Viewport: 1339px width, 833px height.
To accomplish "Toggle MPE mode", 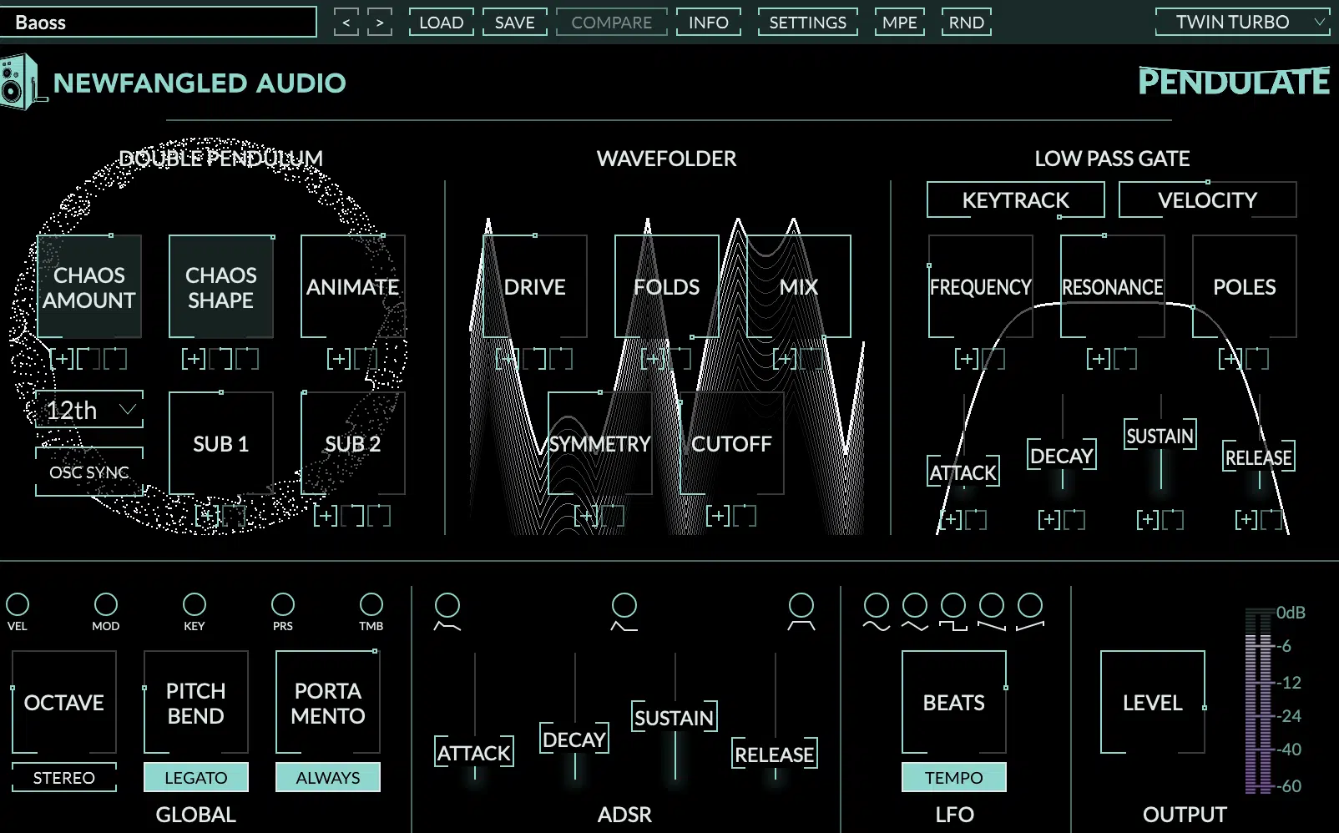I will click(900, 23).
